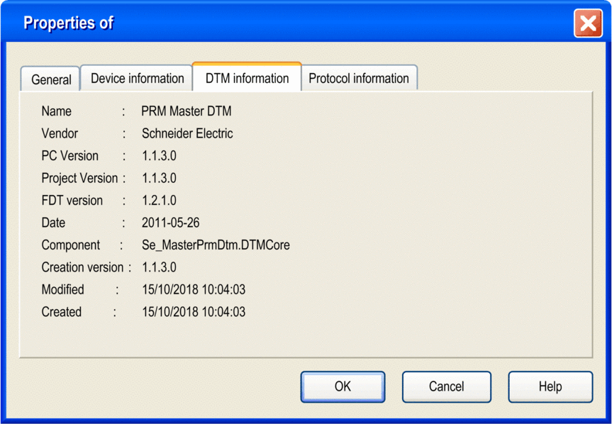
Task: Click the FDT version value 1.2.1.0
Action: tap(159, 201)
